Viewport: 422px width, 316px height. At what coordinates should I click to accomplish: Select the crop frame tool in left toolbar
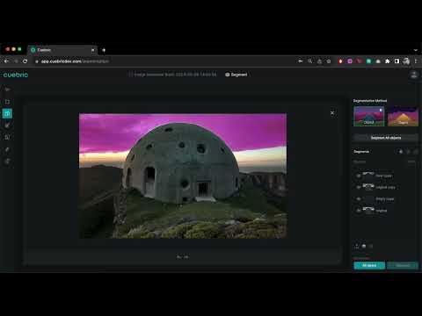(x=8, y=102)
